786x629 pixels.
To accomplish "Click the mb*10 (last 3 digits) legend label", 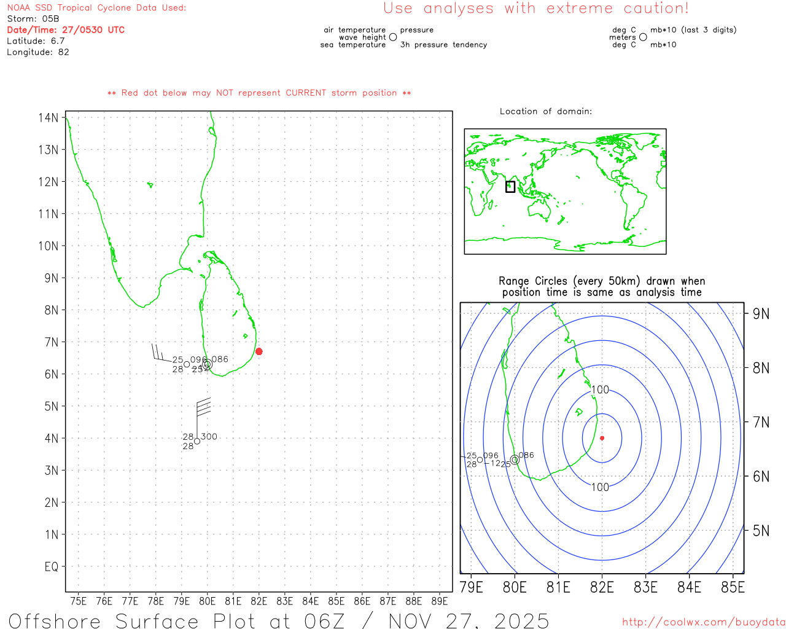I will pyautogui.click(x=693, y=29).
